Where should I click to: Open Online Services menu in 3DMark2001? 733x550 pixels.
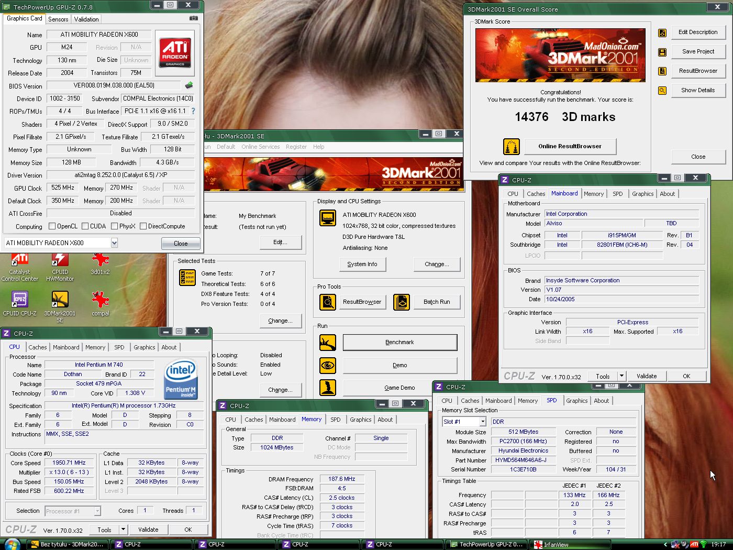click(260, 147)
